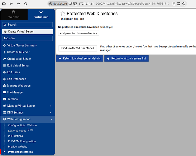Open Terminal
Screen dimensions: 196x156
13,99
